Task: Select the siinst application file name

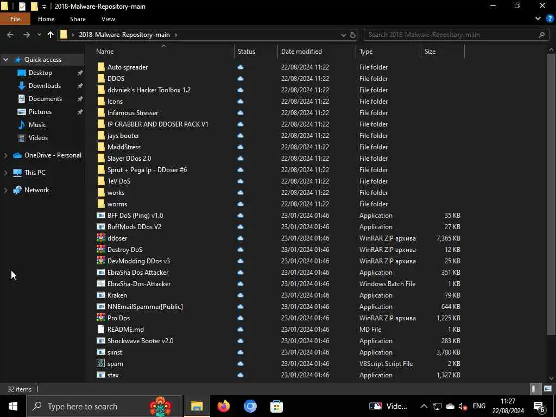Action: click(115, 352)
